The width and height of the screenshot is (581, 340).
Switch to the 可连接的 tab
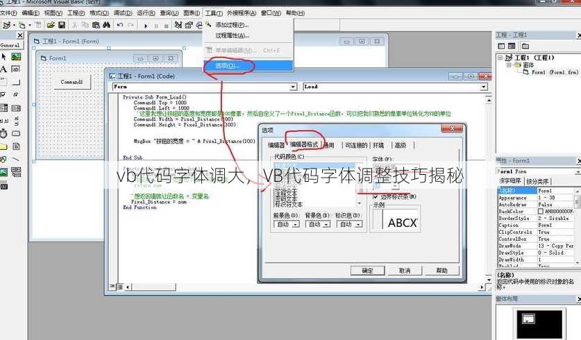(x=356, y=145)
